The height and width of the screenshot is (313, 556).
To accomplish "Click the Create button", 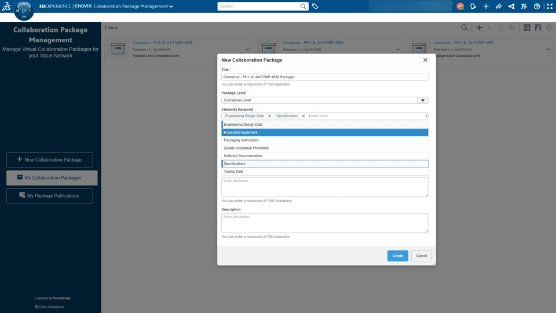I will click(397, 256).
